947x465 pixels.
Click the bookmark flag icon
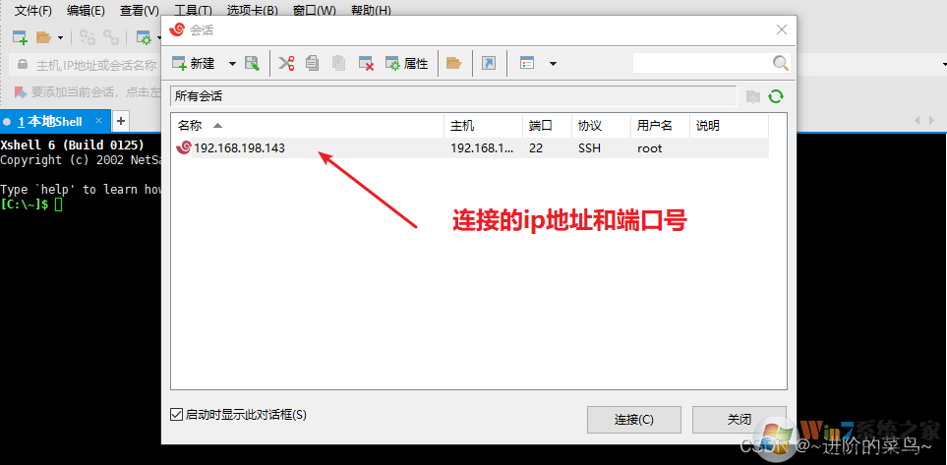[x=20, y=91]
